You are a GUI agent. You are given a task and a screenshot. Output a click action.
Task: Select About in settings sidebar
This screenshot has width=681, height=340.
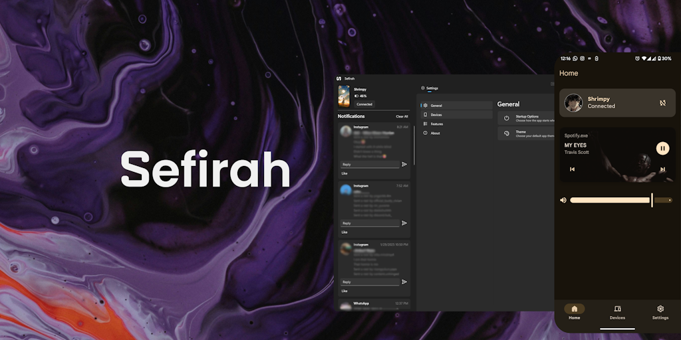456,133
